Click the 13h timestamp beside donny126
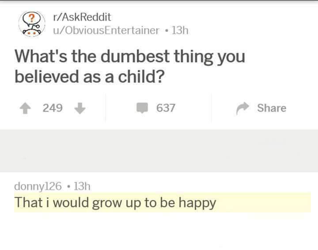Viewport: 318px width, 250px height. [x=82, y=185]
